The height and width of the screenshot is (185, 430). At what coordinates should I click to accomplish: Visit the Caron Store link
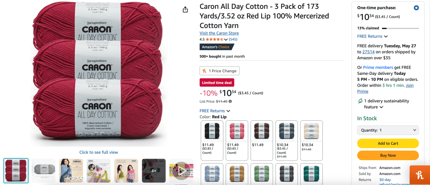[219, 33]
